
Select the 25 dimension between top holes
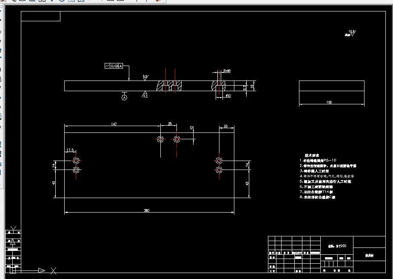coord(170,124)
